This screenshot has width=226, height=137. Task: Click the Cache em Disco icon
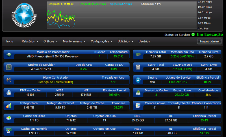point(9,118)
